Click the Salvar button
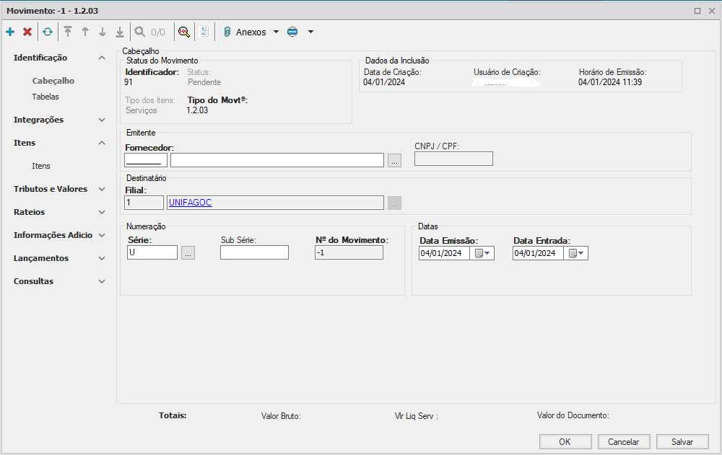This screenshot has height=455, width=722. tap(682, 441)
